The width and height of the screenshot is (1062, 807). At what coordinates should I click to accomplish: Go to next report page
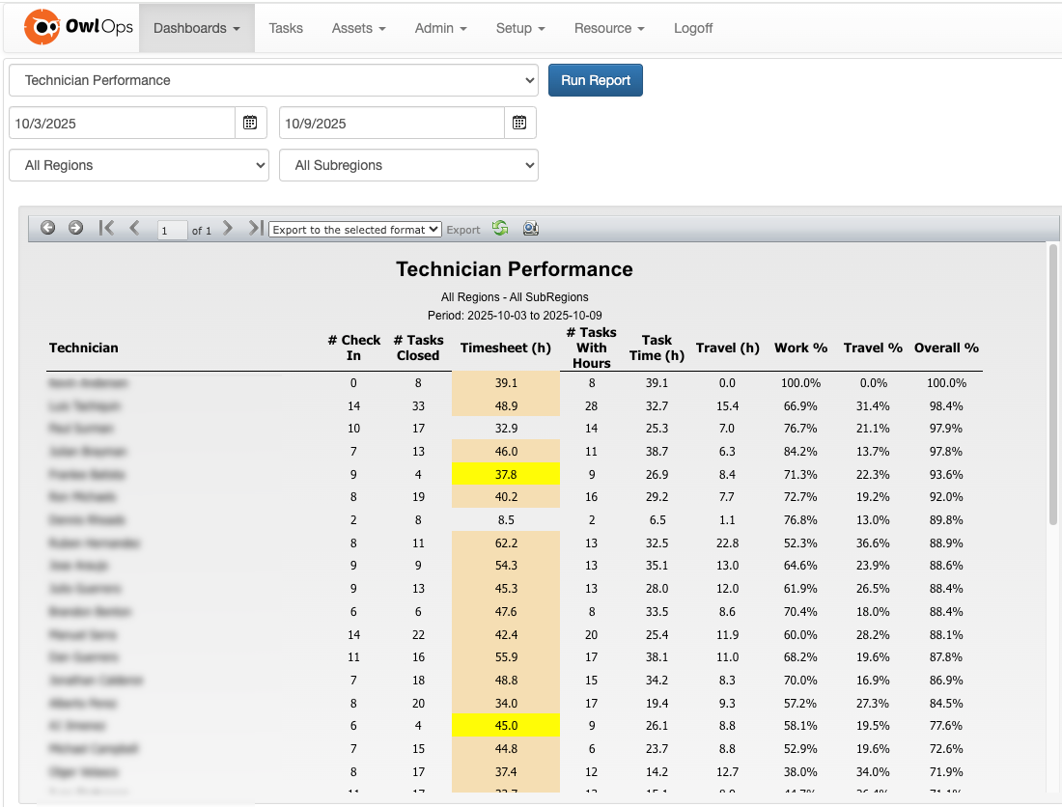tap(228, 229)
